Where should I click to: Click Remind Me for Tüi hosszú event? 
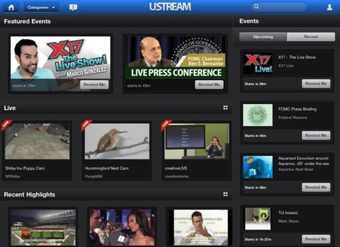(x=316, y=239)
